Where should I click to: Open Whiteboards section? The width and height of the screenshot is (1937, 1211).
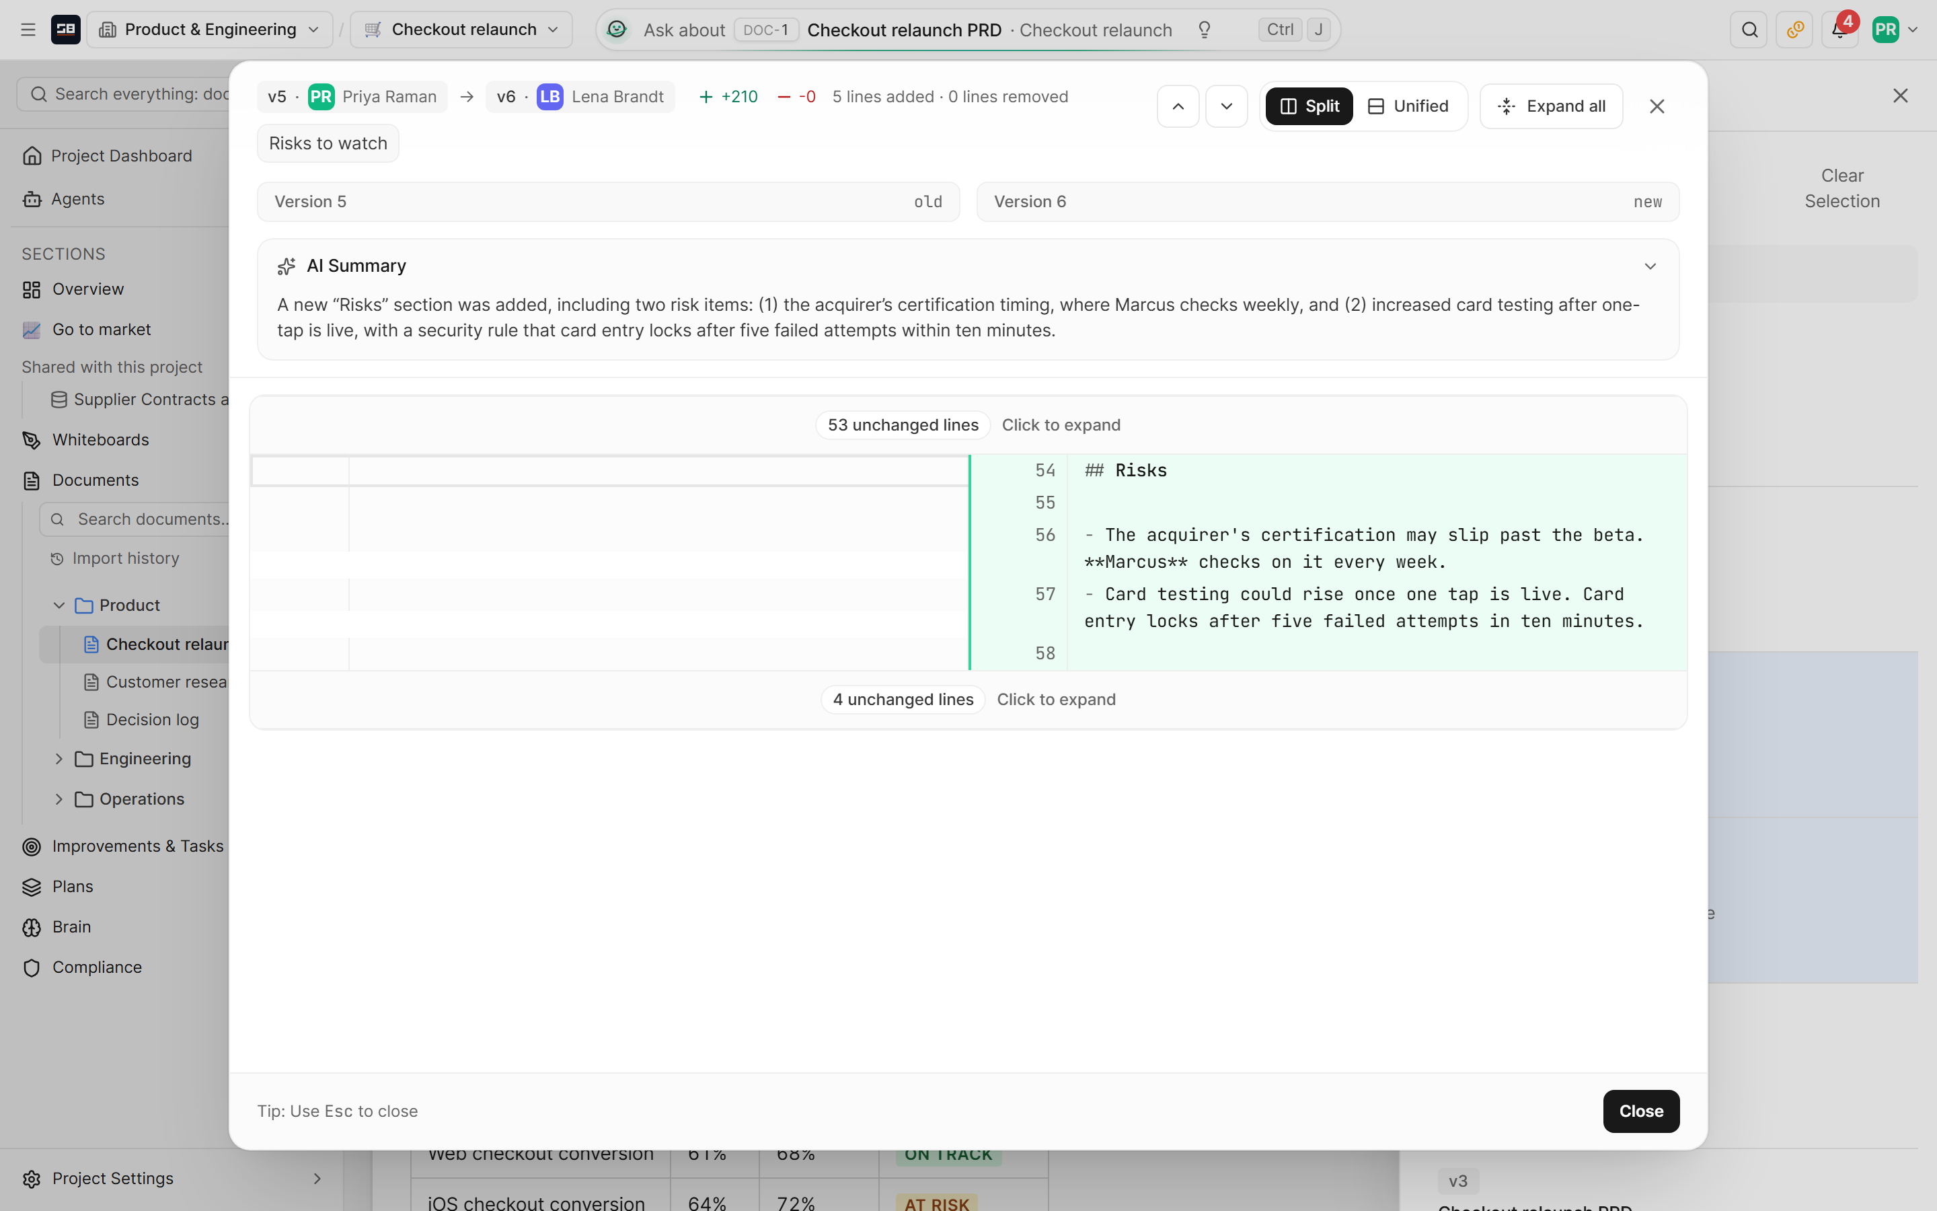point(100,440)
